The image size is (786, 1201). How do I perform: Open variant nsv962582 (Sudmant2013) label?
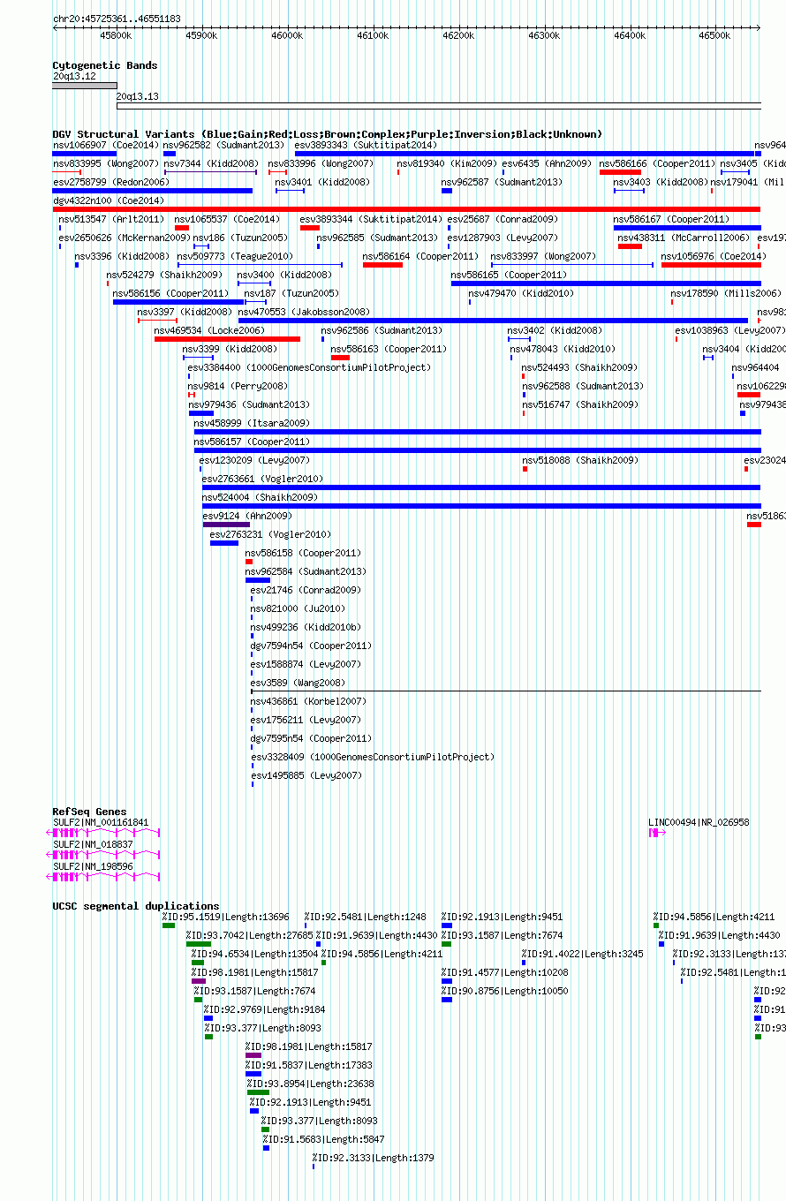[224, 145]
